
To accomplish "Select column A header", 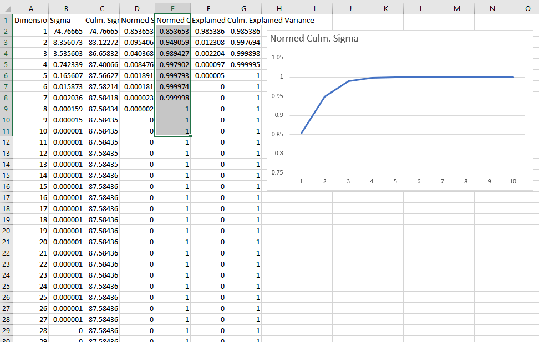I will pyautogui.click(x=30, y=8).
